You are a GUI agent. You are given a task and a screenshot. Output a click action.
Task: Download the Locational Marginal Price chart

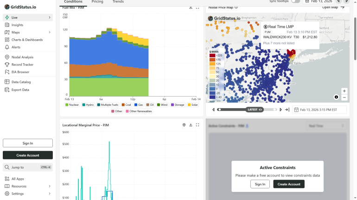coord(191,125)
